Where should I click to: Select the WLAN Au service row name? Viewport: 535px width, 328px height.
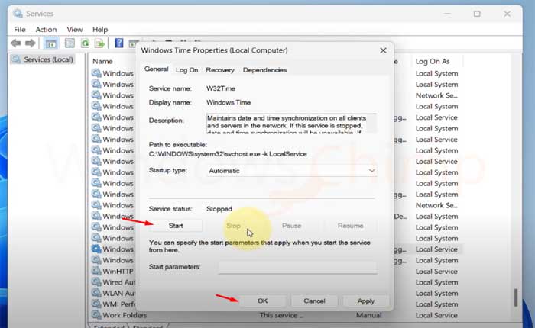[x=118, y=293]
